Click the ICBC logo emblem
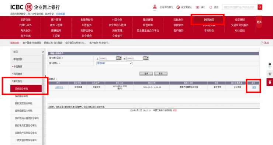Viewport: 273px width, 145px height. click(x=28, y=7)
